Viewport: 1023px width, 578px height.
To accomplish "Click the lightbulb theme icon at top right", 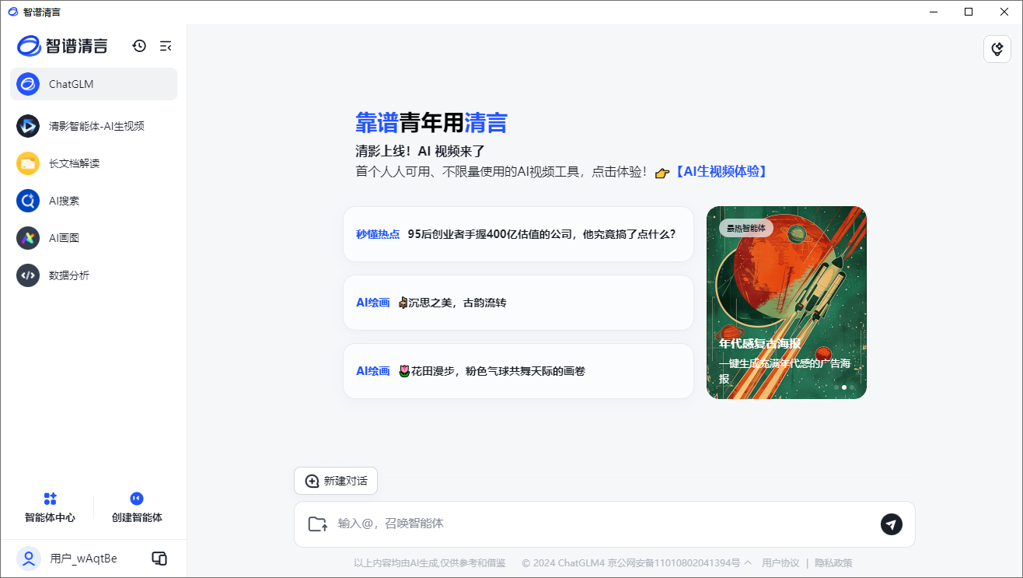I will 997,48.
